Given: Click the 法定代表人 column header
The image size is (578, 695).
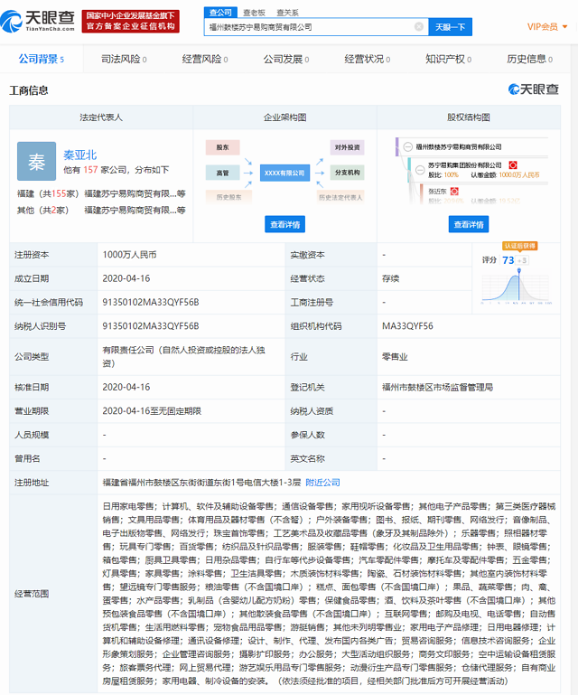Looking at the screenshot, I should [x=101, y=117].
